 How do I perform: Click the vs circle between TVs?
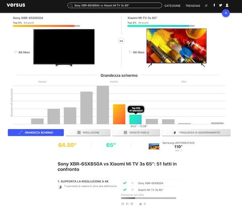121,41
